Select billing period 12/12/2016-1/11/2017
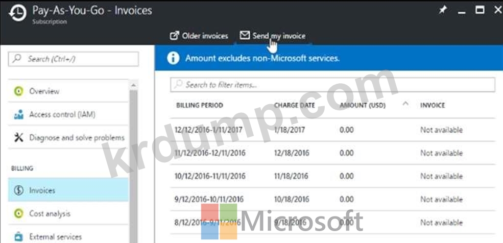Viewport: 503px width, 243px height. click(x=208, y=130)
